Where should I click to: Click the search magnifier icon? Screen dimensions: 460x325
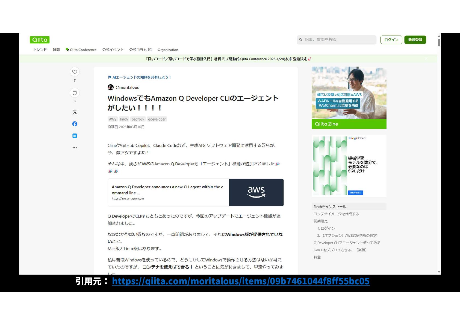point(301,40)
